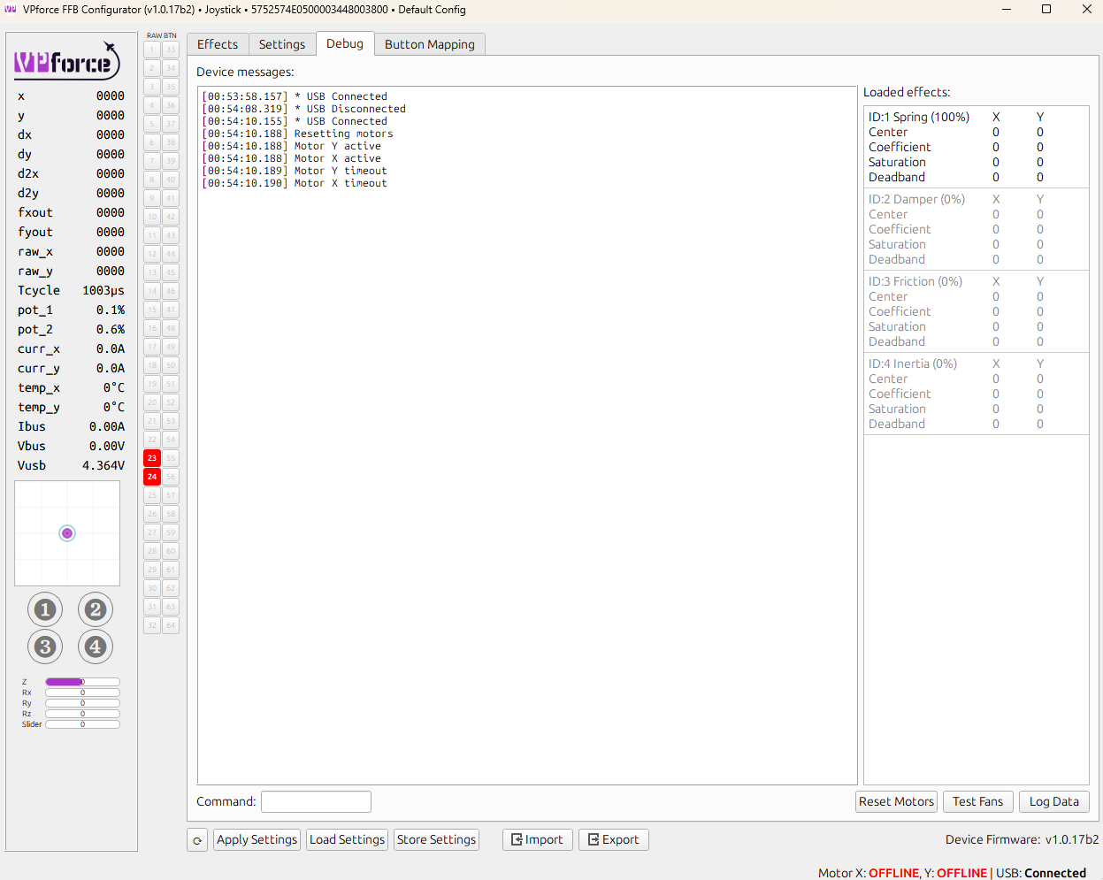Click button indicator 10 in grid
The image size is (1103, 880).
point(152,217)
